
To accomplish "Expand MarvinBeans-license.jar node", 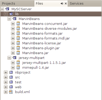I will pos(13,43).
